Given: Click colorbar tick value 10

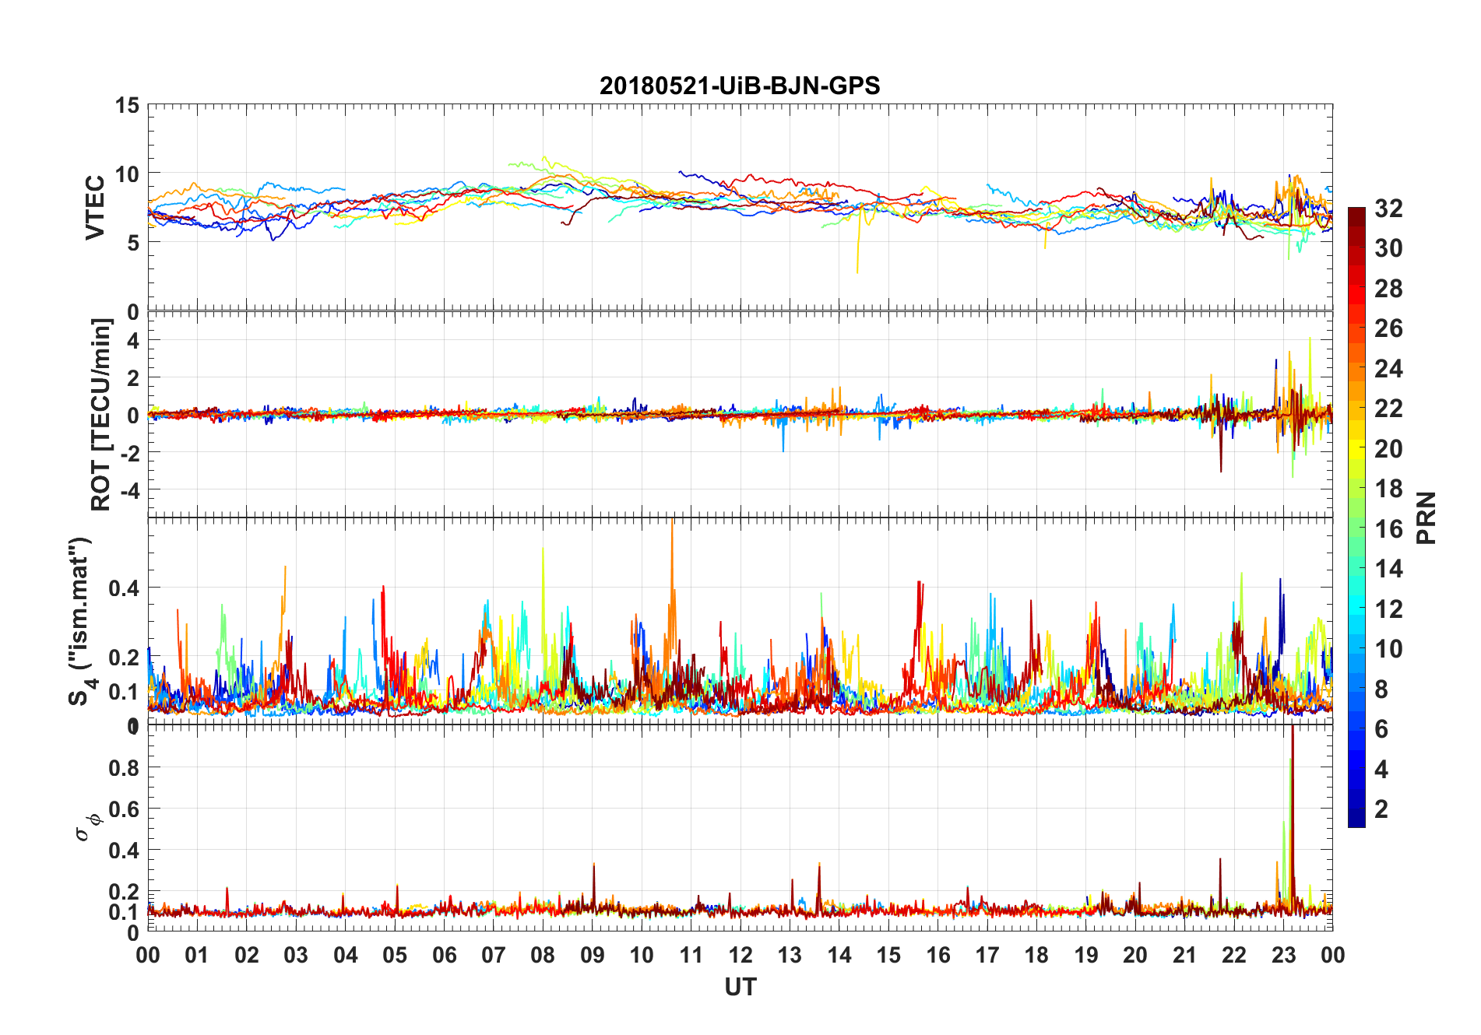Looking at the screenshot, I should point(1388,648).
